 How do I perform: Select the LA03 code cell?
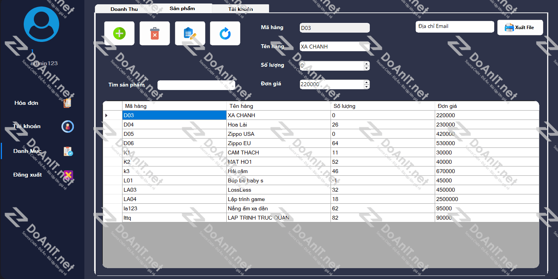174,190
